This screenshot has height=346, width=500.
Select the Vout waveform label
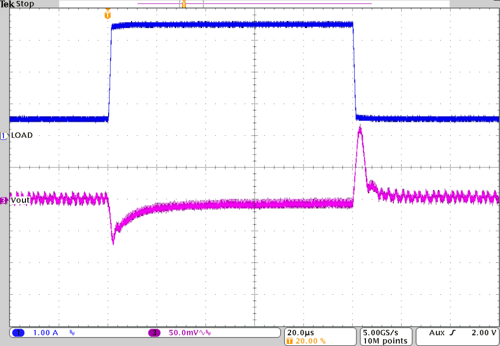[20, 199]
